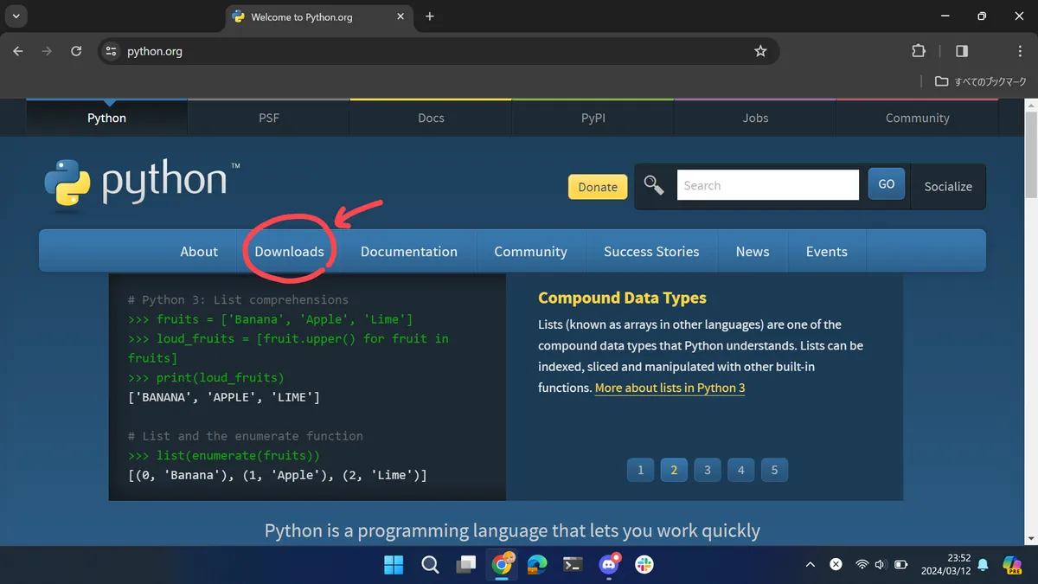
Task: Switch to slide 3 of the code carousel
Action: 707,470
